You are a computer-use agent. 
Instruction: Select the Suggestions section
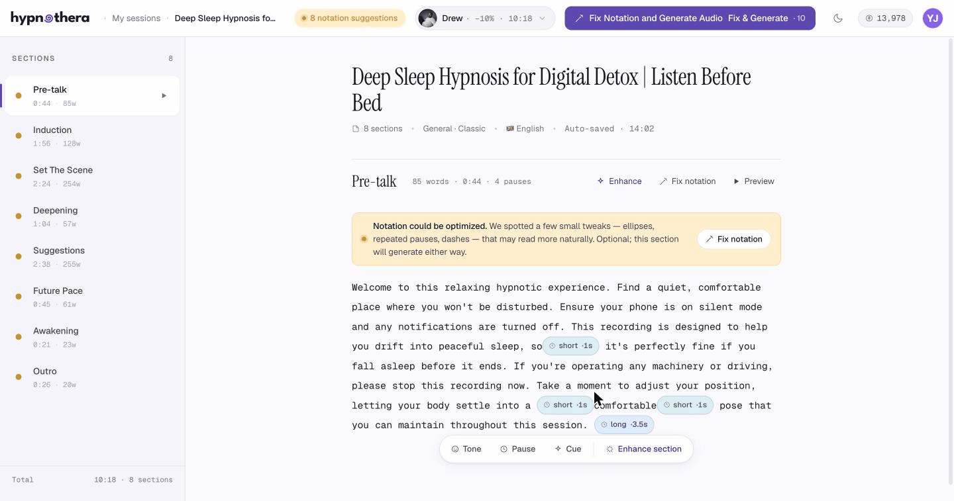coord(92,257)
